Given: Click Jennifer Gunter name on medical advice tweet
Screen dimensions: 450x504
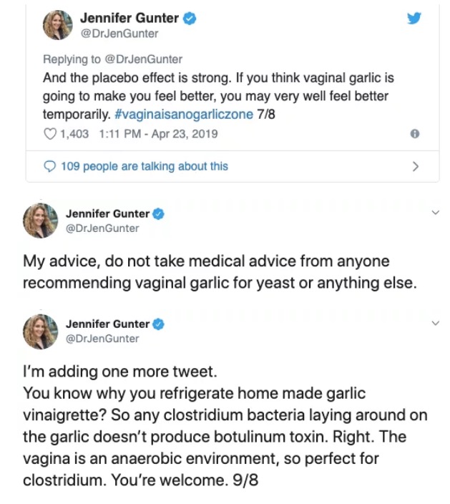Looking at the screenshot, I should pos(107,213).
